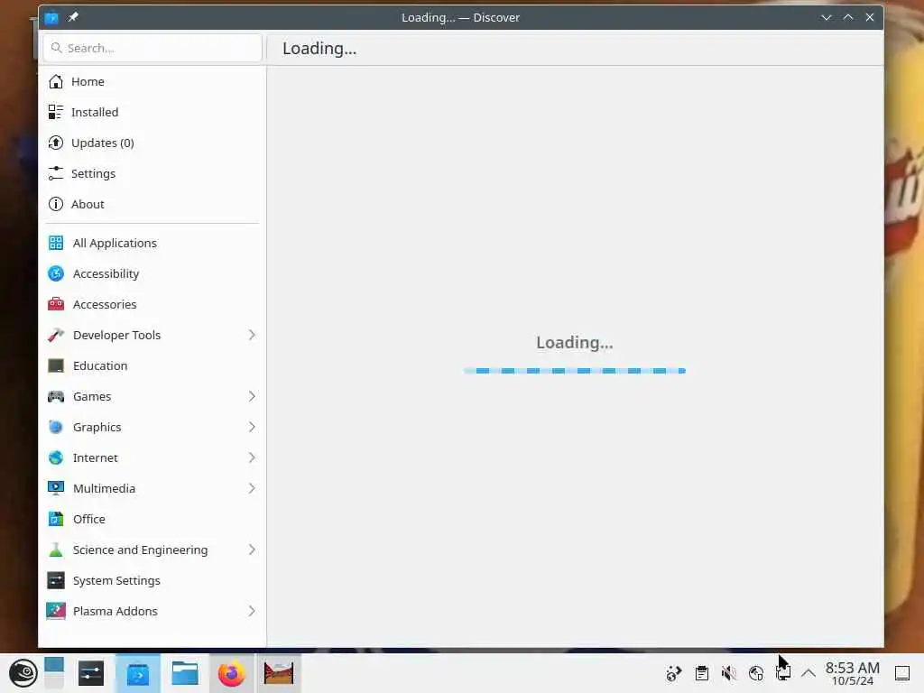Click the Discover taskbar entry

click(138, 673)
